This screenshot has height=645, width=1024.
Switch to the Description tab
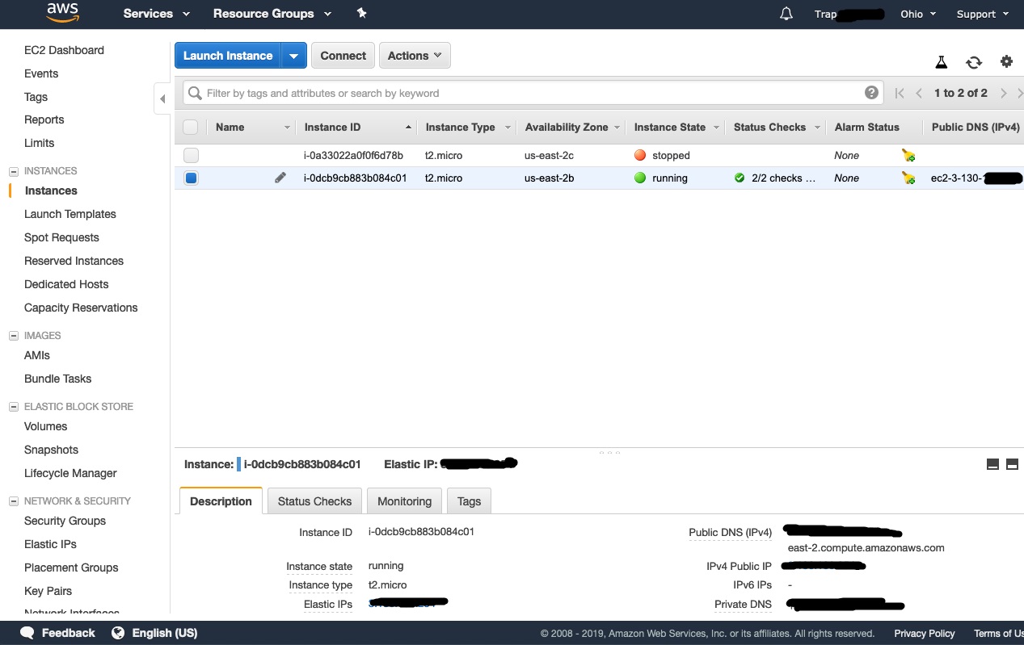221,501
